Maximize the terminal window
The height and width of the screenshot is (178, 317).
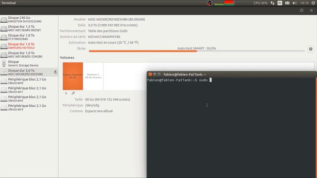click(159, 75)
